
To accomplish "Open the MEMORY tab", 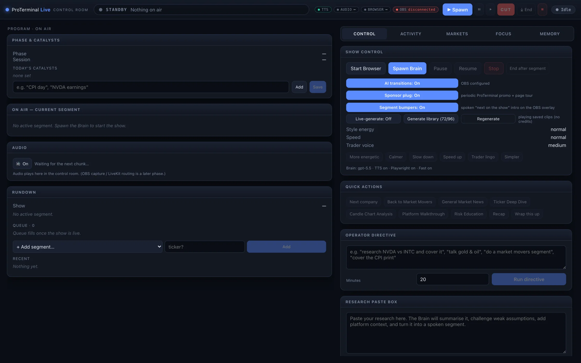I will [x=550, y=34].
